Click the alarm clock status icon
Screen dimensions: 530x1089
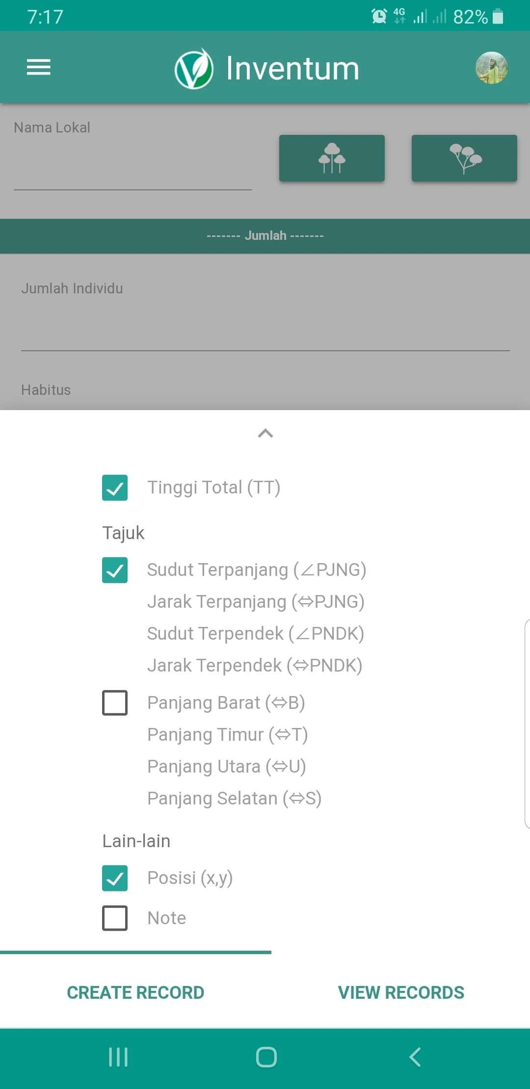coord(378,16)
